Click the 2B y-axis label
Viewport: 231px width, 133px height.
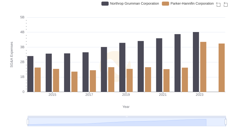point(22,62)
